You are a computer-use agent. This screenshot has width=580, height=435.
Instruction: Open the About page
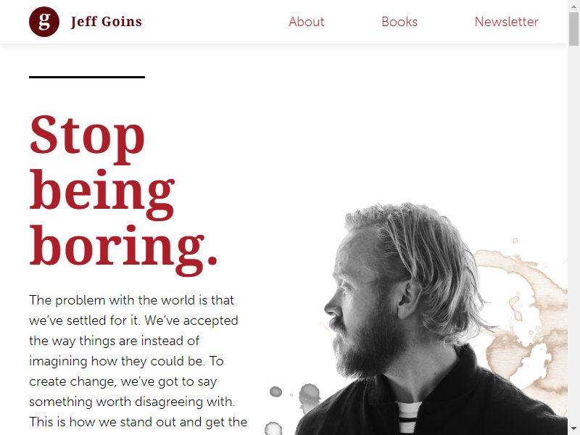click(x=306, y=22)
